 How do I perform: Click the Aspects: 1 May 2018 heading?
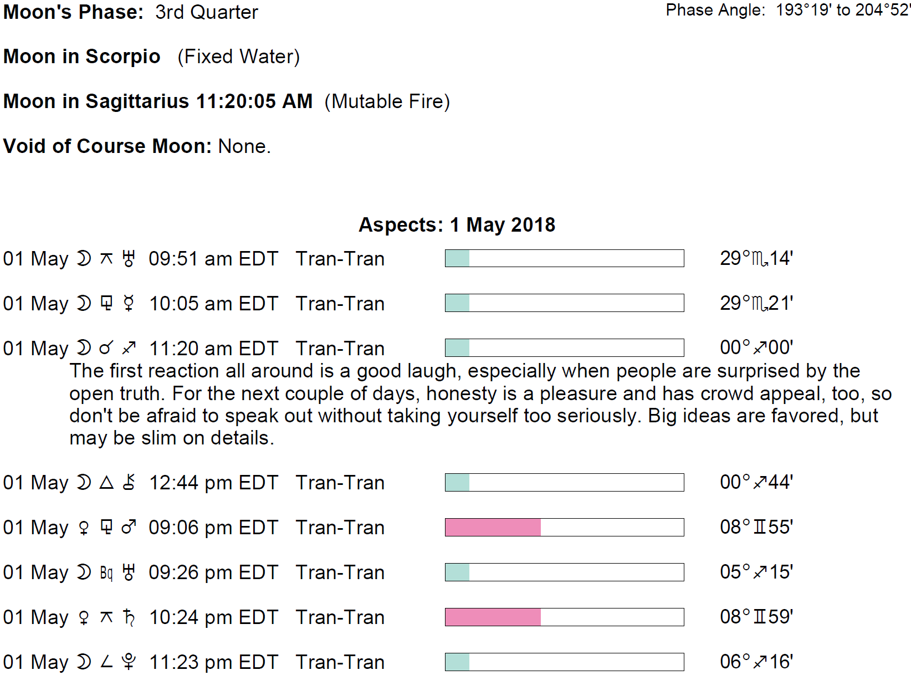(457, 225)
